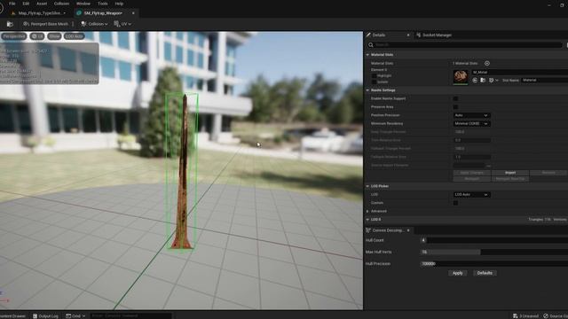Open the Cmd console dropdown
Image resolution: width=568 pixels, height=319 pixels.
[75, 316]
